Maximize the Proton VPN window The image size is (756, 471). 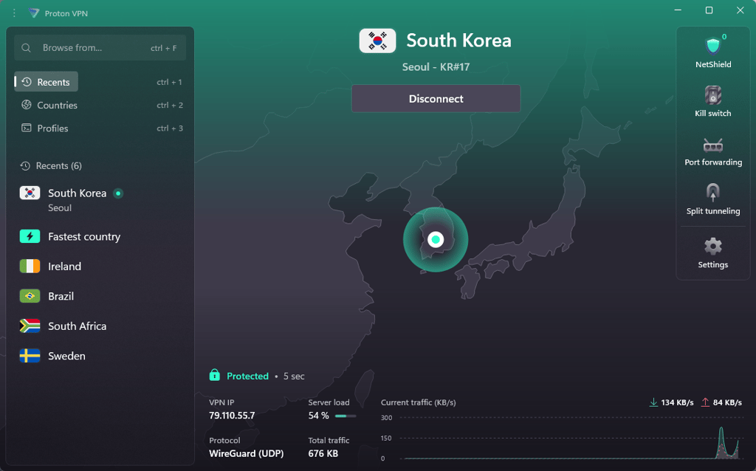(x=709, y=10)
